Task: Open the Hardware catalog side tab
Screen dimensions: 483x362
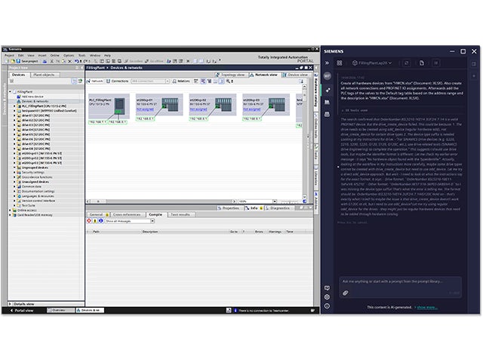Action: (x=316, y=91)
